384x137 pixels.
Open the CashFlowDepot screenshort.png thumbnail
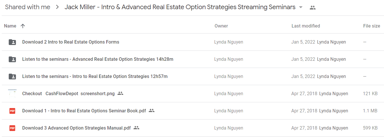click(x=12, y=94)
